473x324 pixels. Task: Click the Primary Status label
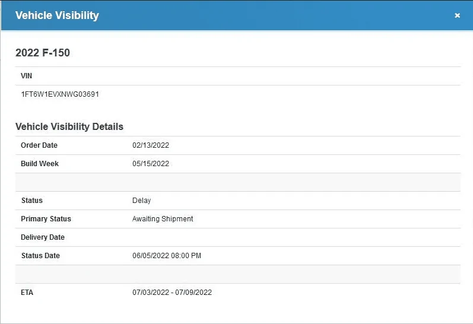(46, 219)
